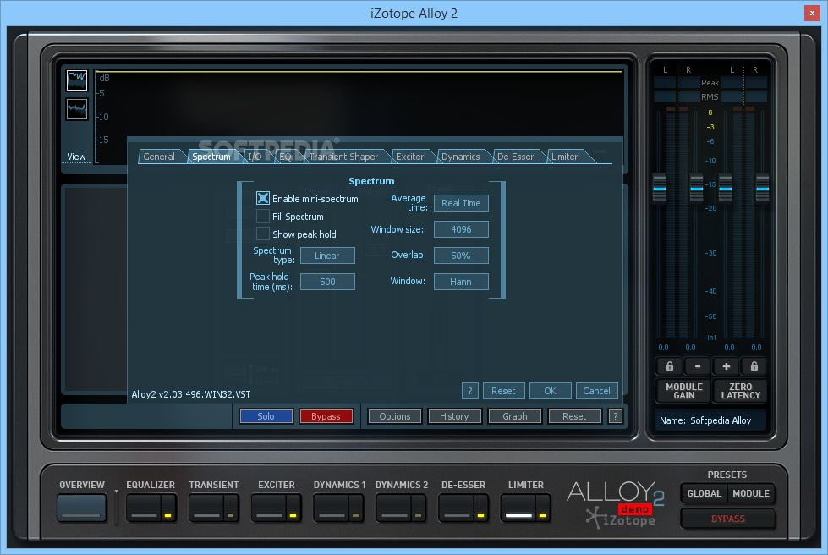
Task: Confirm options with OK button
Action: pyautogui.click(x=551, y=391)
